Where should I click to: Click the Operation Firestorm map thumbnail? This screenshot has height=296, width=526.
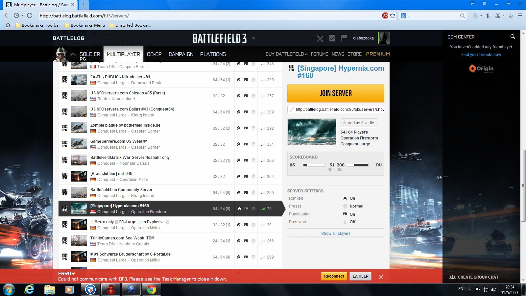pos(312,132)
